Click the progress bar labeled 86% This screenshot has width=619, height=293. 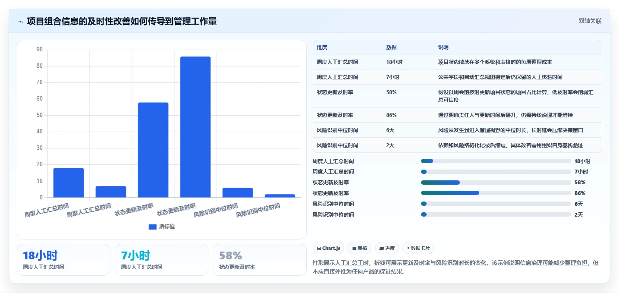coord(496,193)
